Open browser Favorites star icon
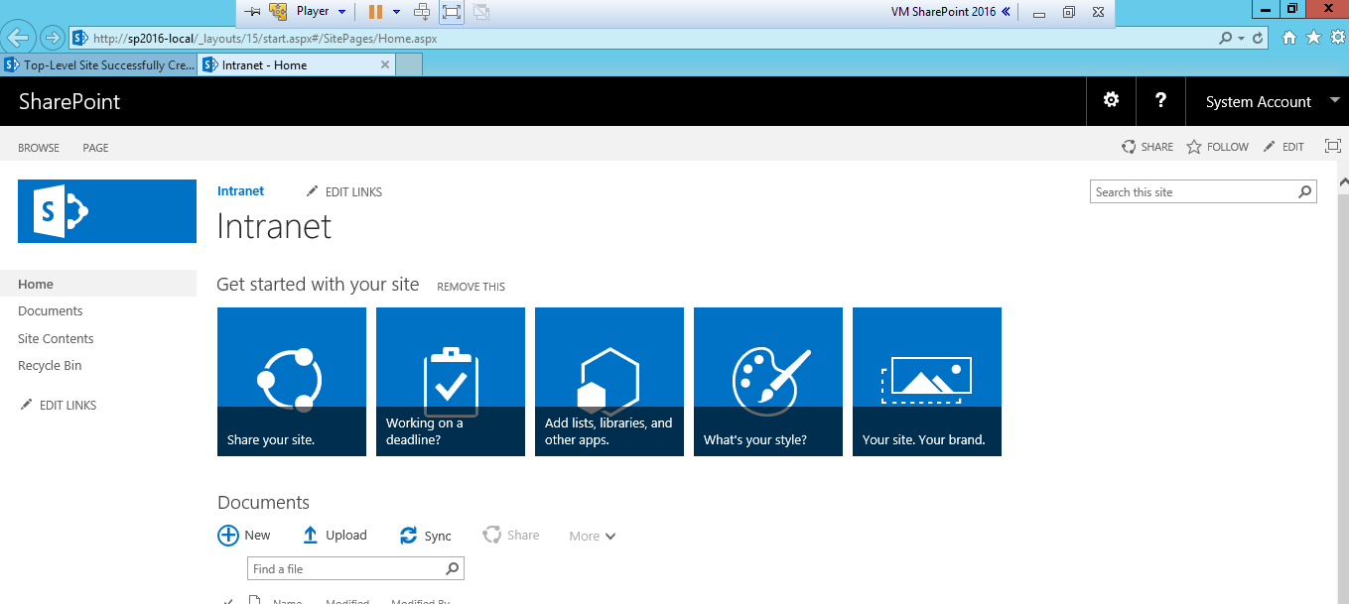This screenshot has width=1349, height=604. [1313, 38]
